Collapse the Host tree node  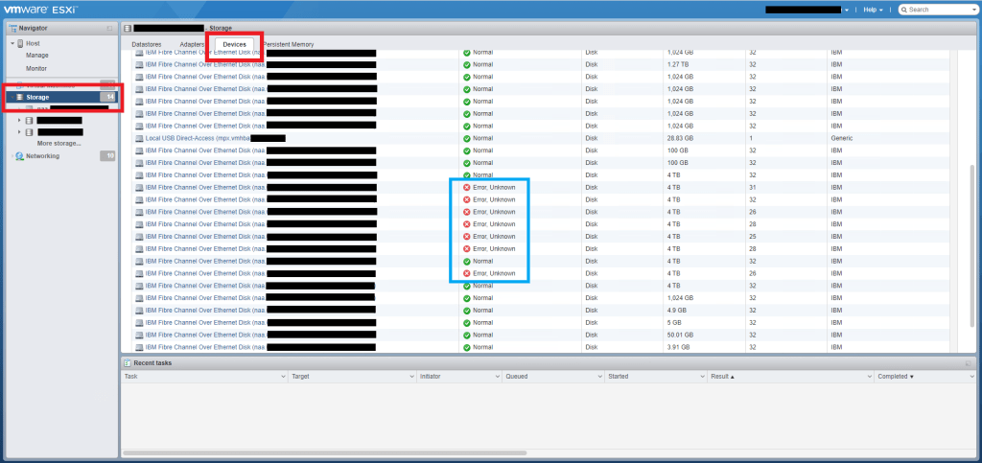[x=12, y=43]
